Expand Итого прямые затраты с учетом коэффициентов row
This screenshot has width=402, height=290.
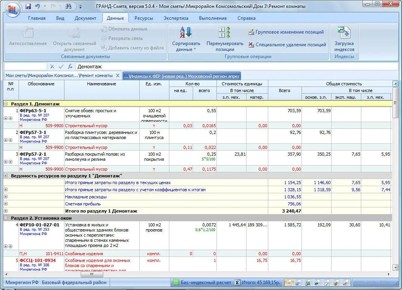pos(6,190)
